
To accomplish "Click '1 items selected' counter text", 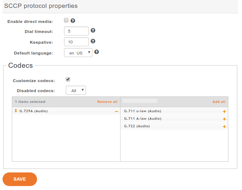I will pyautogui.click(x=30, y=102).
